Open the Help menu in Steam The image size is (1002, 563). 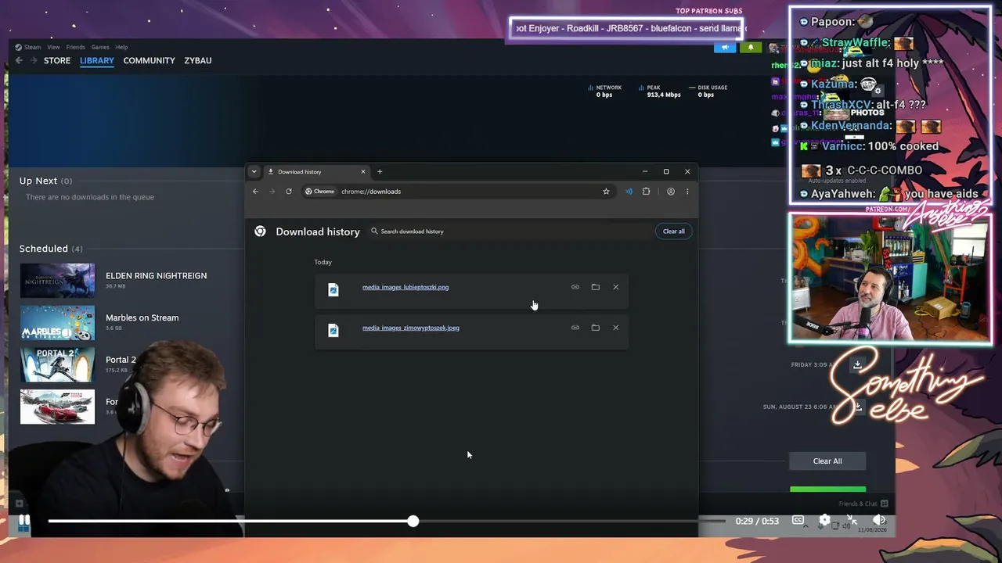click(x=121, y=47)
